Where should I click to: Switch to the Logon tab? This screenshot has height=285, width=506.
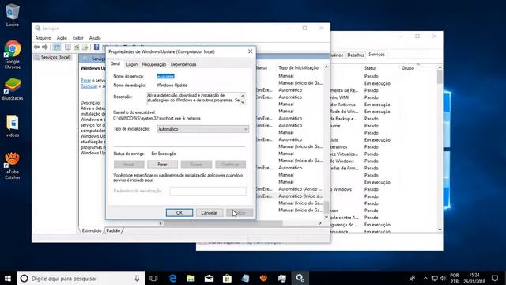coord(132,64)
